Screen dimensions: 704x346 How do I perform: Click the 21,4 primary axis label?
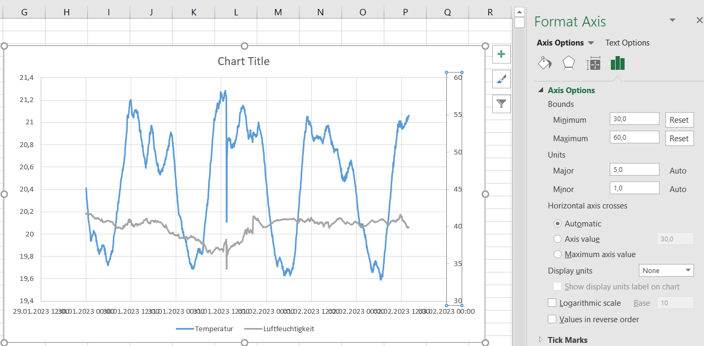[x=26, y=78]
